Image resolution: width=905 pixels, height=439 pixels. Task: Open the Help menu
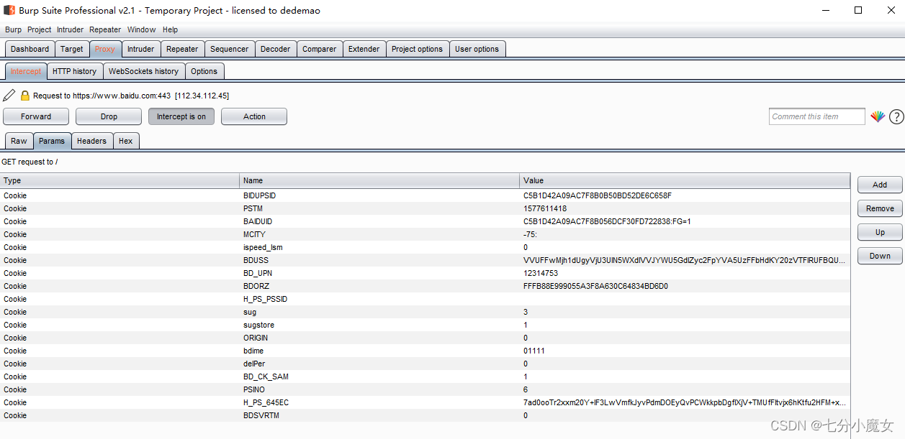click(170, 29)
